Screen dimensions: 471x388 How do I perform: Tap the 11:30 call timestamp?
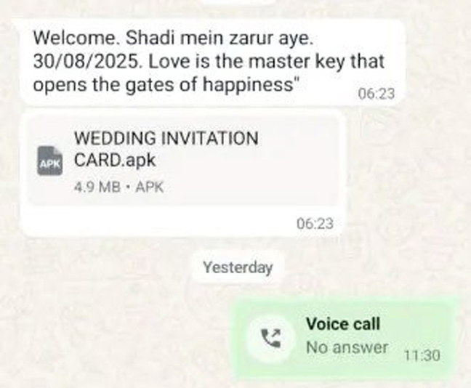point(422,355)
